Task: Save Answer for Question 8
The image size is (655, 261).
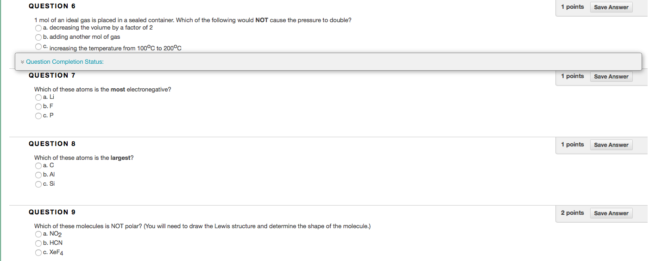Action: pos(611,145)
